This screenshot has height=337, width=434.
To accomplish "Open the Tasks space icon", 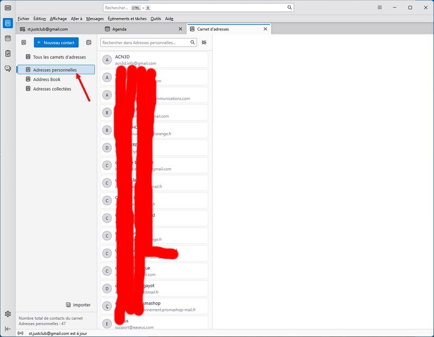I will (x=8, y=53).
